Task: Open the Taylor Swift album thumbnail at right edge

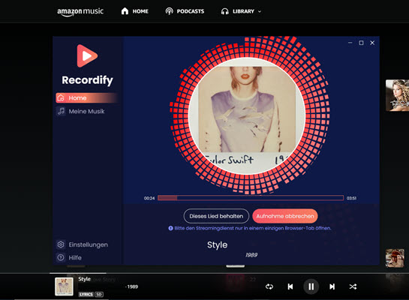Action: point(397,95)
